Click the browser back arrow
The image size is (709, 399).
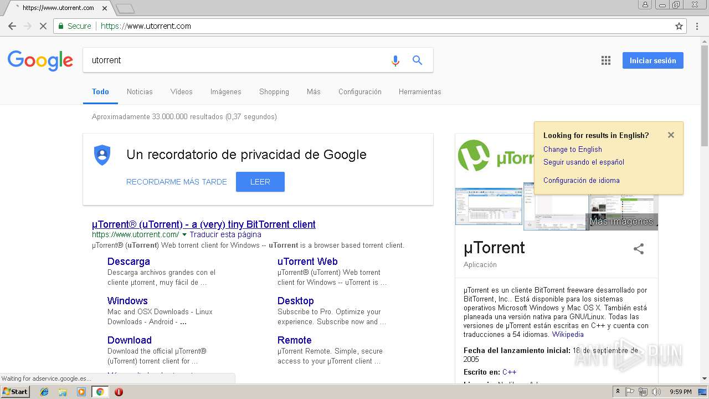[x=12, y=26]
